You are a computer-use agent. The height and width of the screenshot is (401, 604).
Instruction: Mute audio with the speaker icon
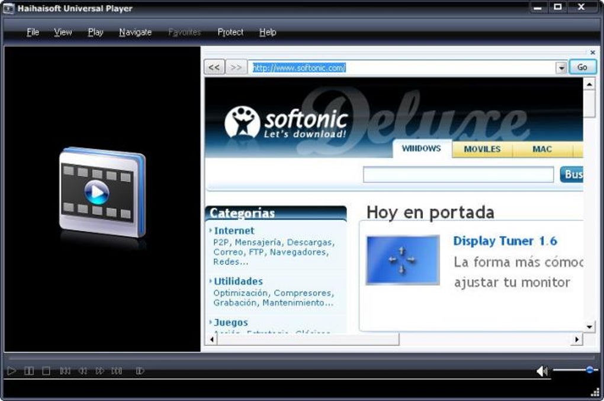[542, 371]
